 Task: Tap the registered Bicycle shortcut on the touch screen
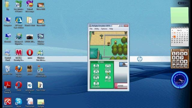(123, 64)
